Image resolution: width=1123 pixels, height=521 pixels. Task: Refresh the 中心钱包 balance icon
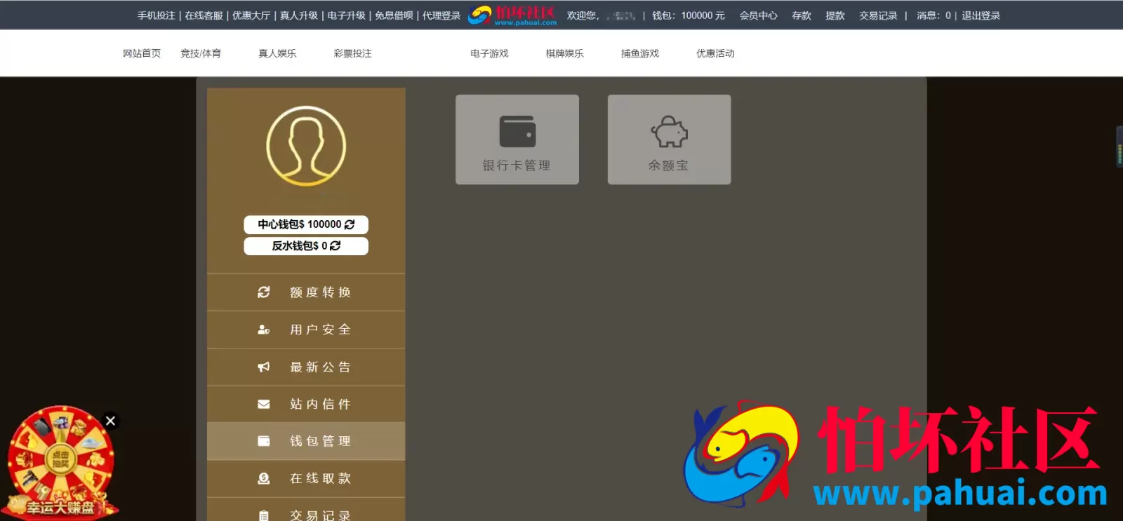350,224
